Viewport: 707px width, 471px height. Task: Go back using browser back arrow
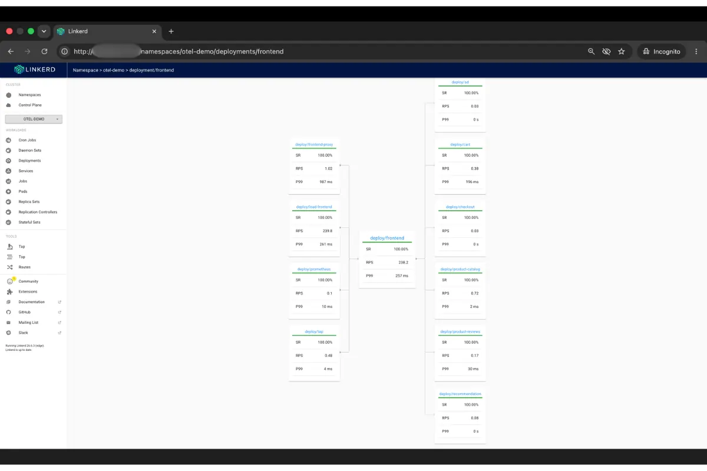(x=11, y=51)
